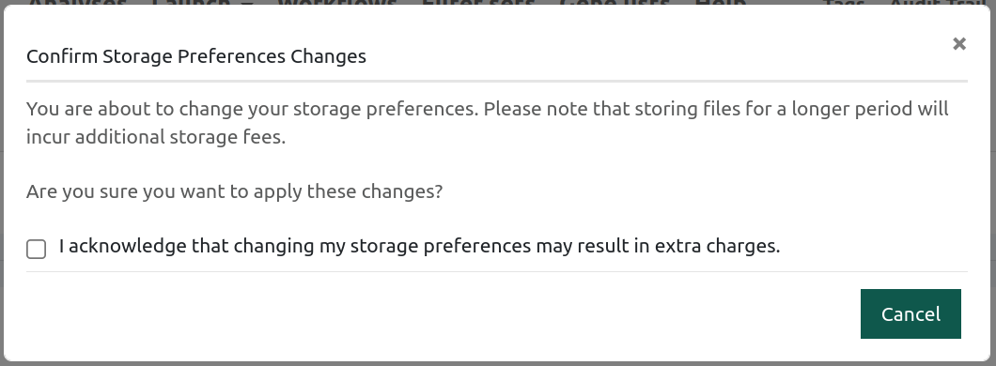Select the Filter sets menu item
This screenshot has width=996, height=366.
pos(477,2)
